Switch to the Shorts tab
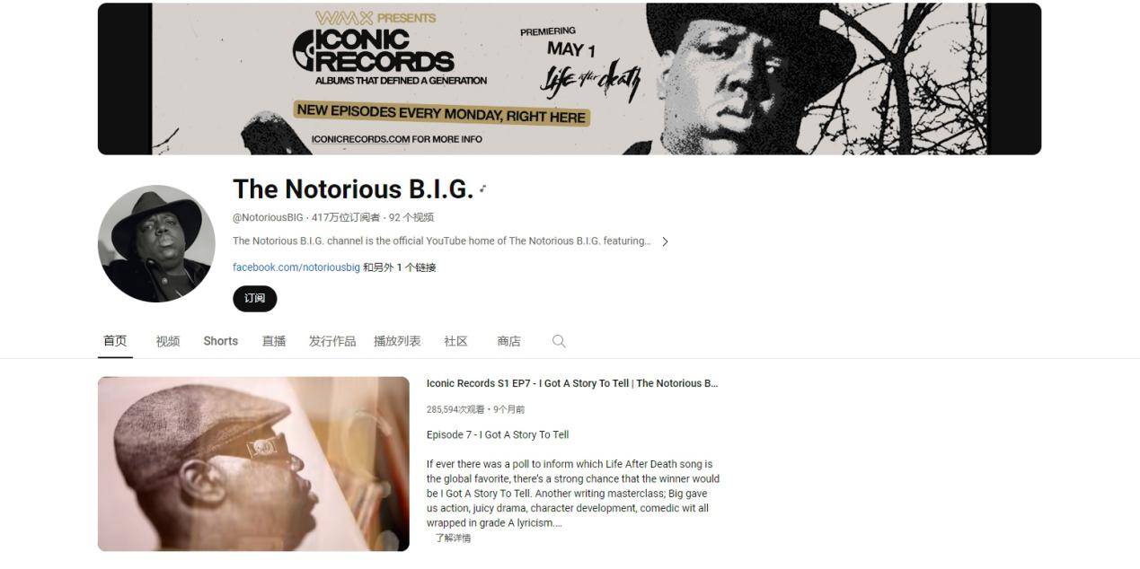Viewport: 1140px width, 569px height. click(x=220, y=341)
